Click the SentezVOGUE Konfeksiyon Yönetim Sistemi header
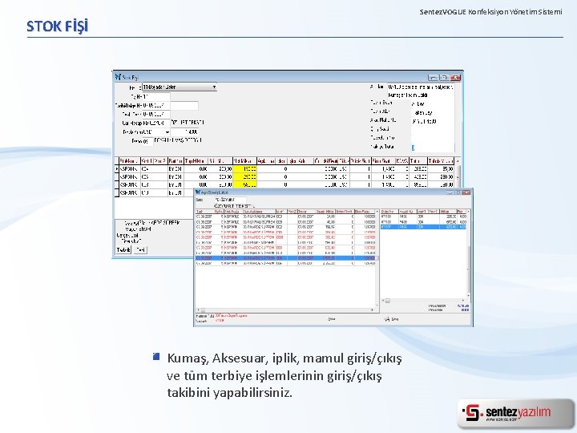 pos(491,12)
